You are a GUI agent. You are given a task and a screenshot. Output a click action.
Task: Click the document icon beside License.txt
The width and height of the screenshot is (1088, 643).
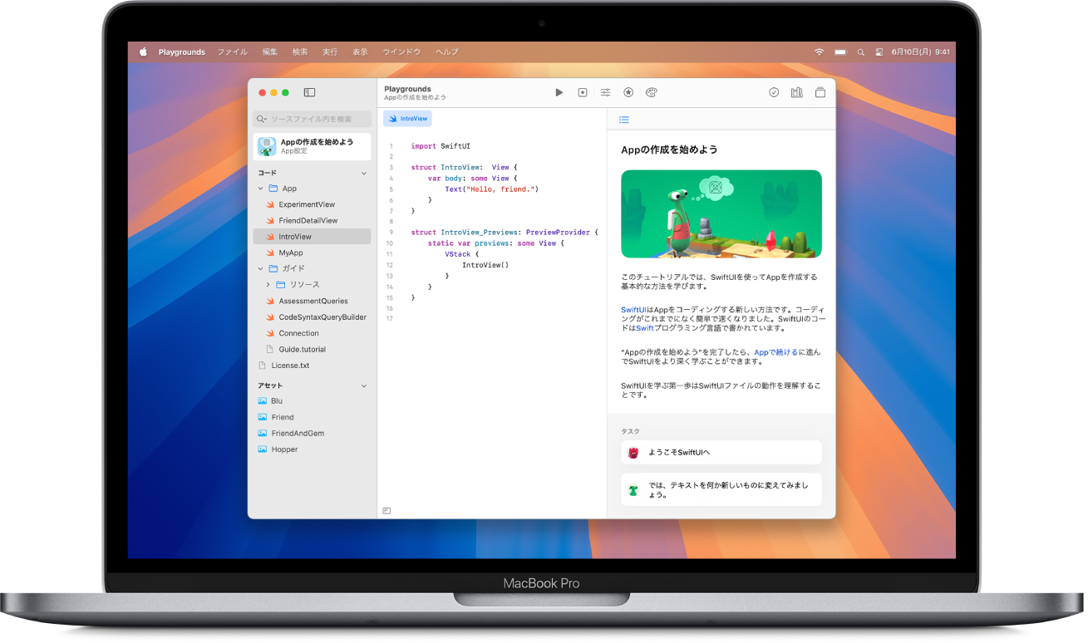click(x=263, y=366)
